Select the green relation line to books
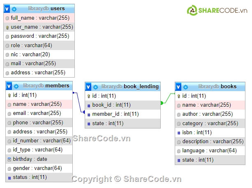 point(168,99)
